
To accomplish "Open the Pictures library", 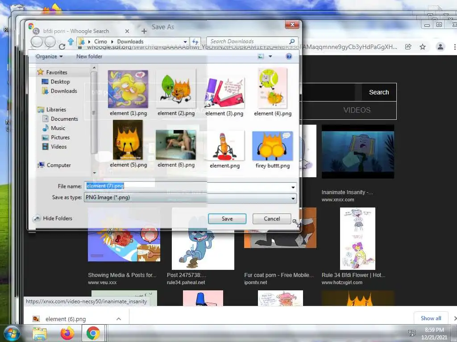I will [56, 138].
